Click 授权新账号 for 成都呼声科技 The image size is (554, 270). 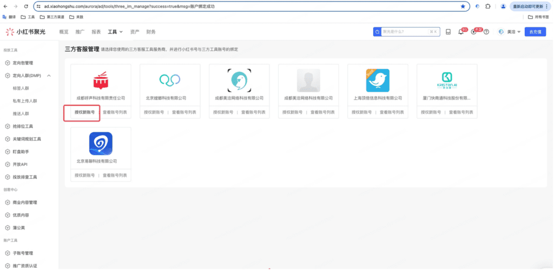coord(85,112)
